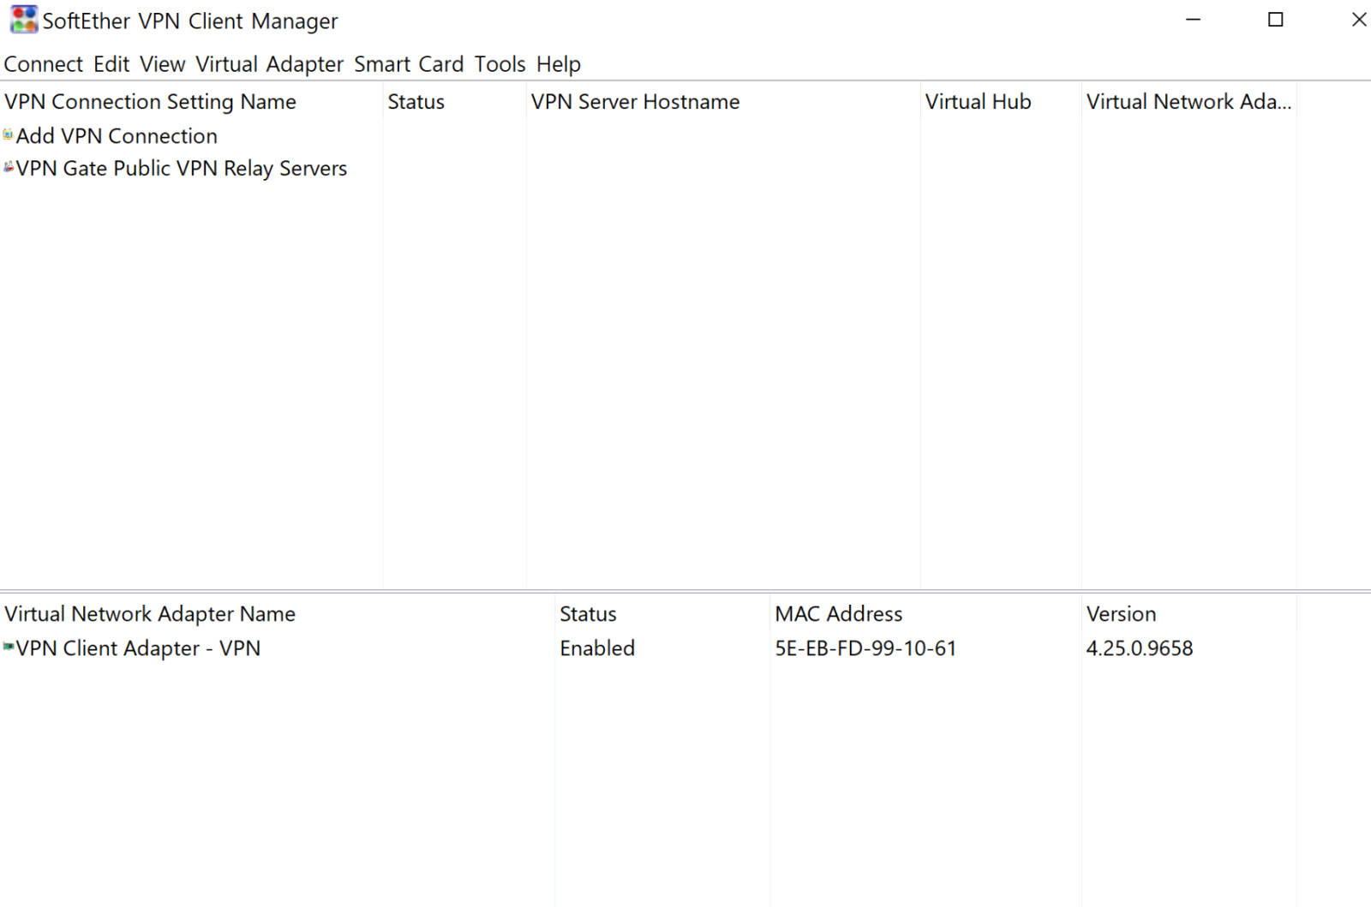Open the Smart Card menu
Image resolution: width=1371 pixels, height=907 pixels.
pyautogui.click(x=409, y=64)
